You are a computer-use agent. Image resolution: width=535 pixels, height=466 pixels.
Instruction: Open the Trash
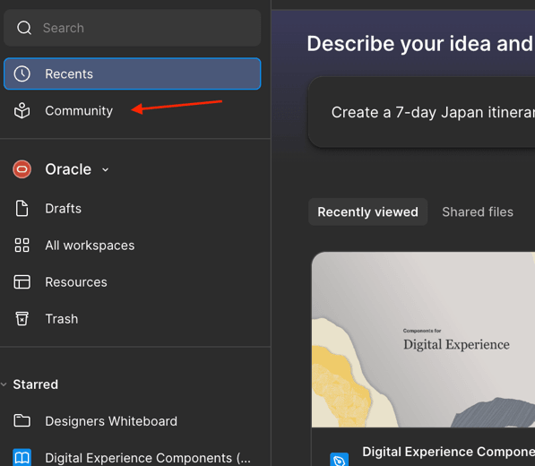pos(133,319)
